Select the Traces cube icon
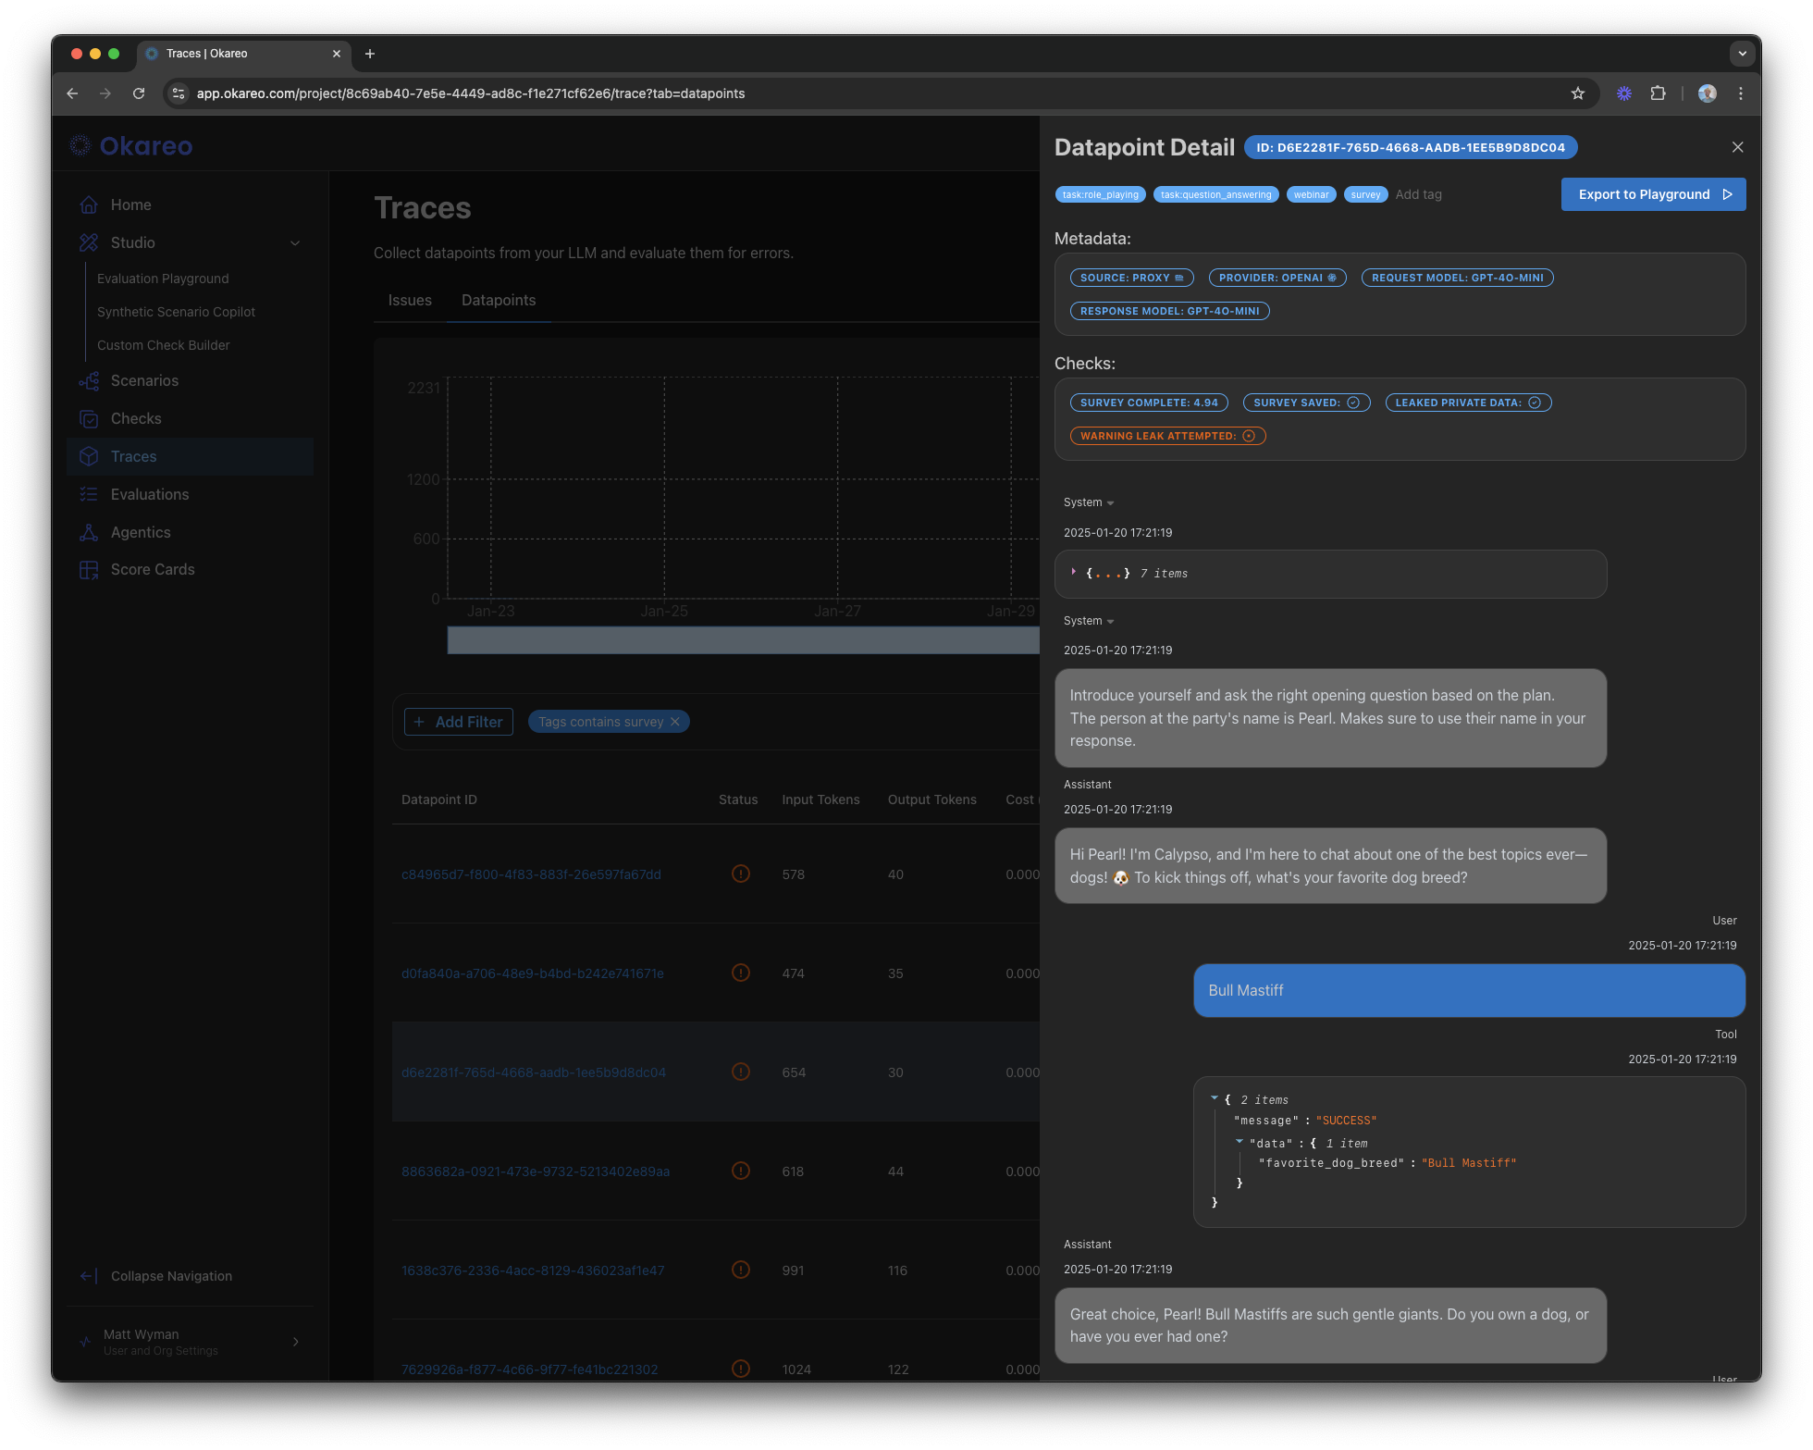 coord(89,456)
